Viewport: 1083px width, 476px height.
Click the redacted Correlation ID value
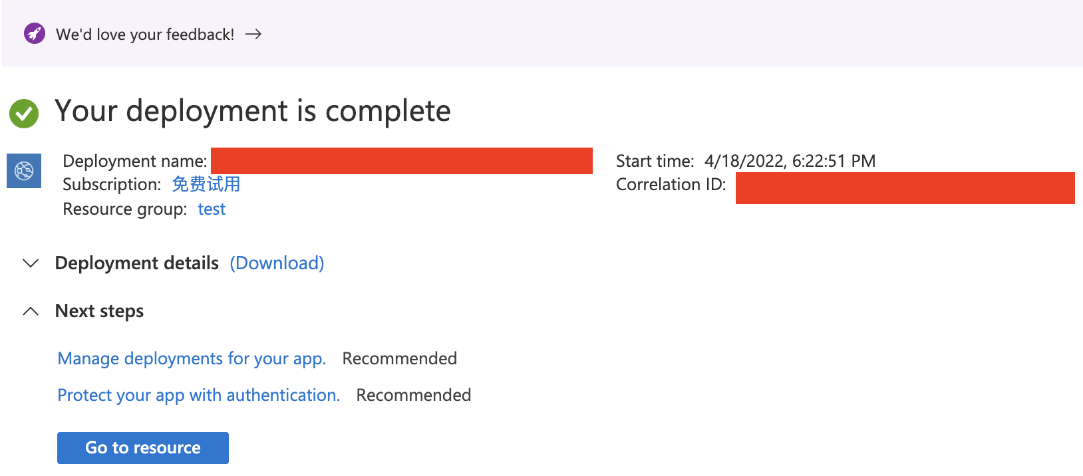pos(905,188)
